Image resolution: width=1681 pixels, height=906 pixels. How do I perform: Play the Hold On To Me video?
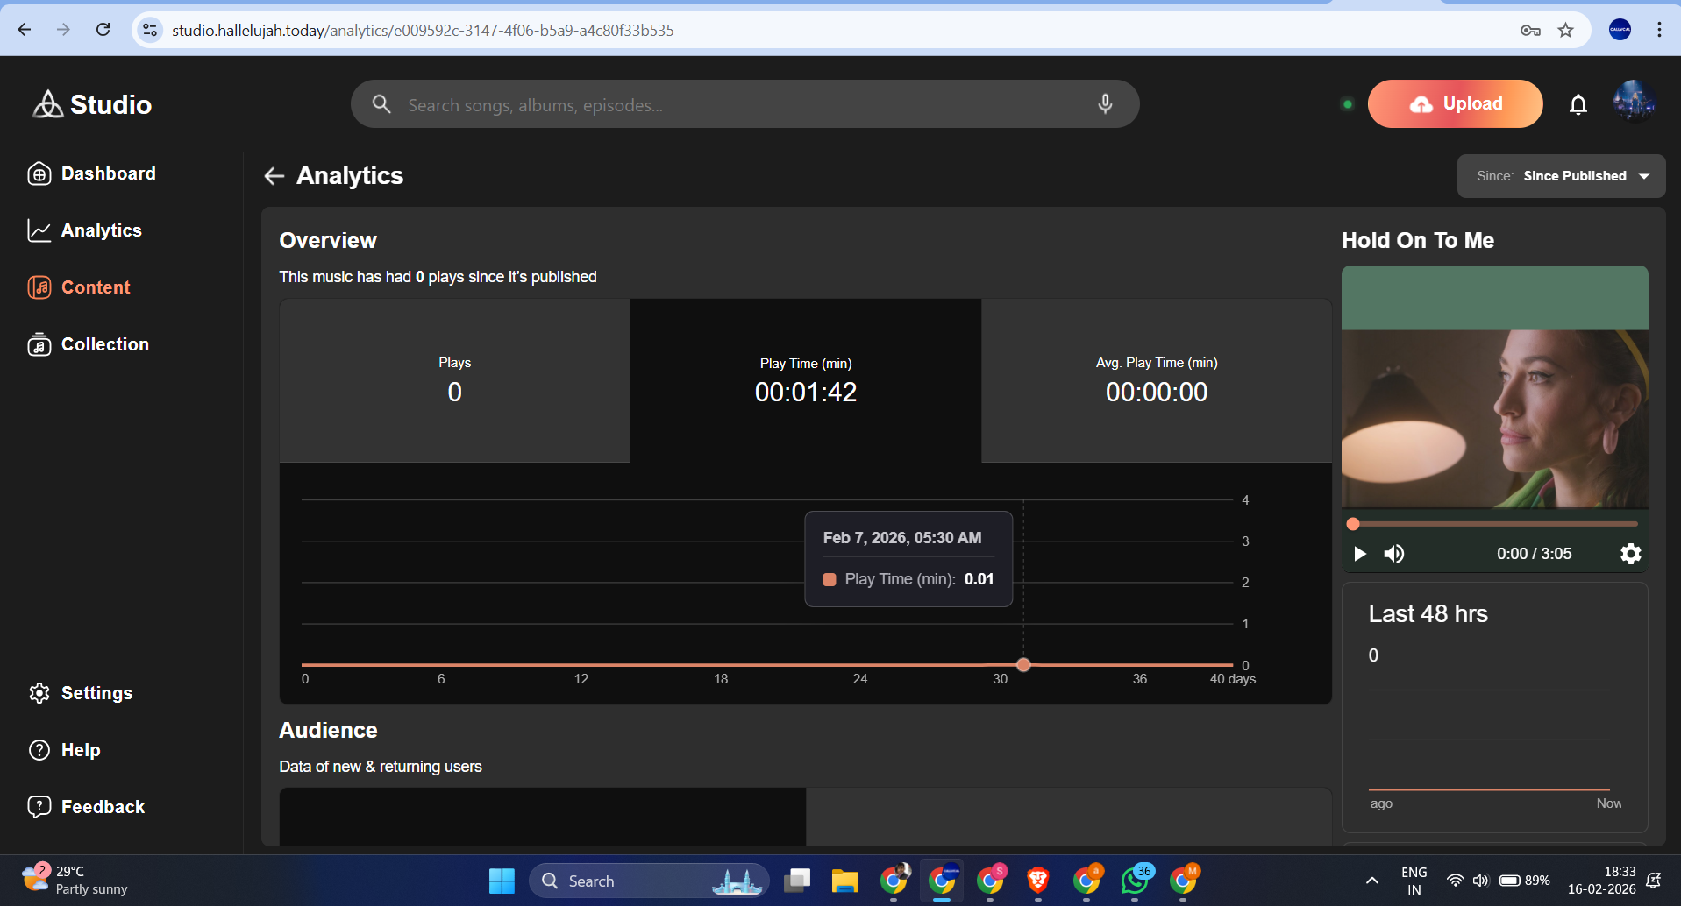pos(1360,554)
